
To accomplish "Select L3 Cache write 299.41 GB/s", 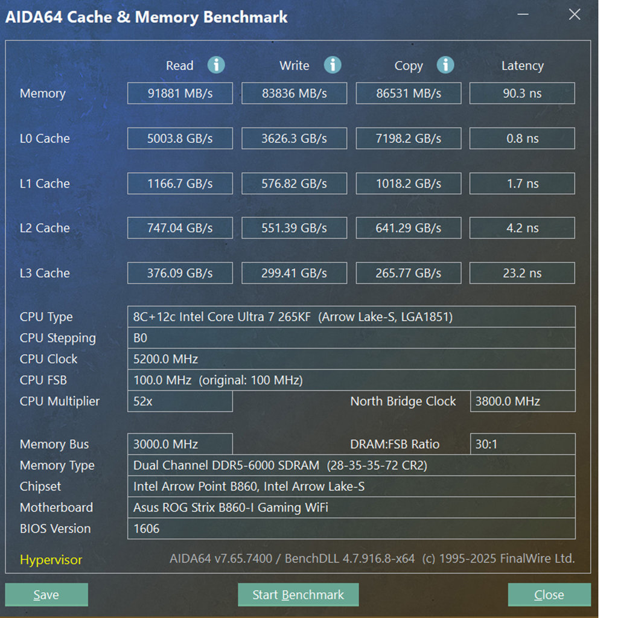I will tap(294, 273).
